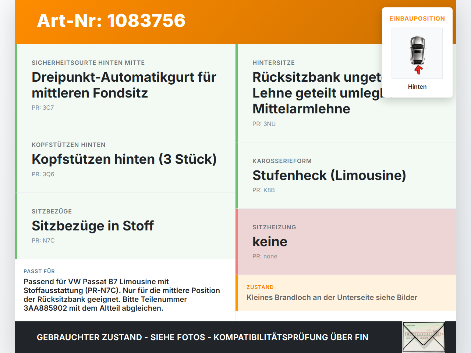Click the Sicherheitsgurte hinten Mitte label
Viewport: 471px width, 353px height.
(x=88, y=63)
